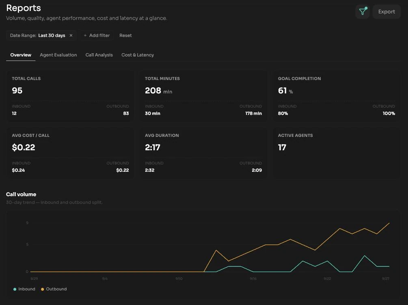Click the 9/27 date label on chart

pos(386,279)
